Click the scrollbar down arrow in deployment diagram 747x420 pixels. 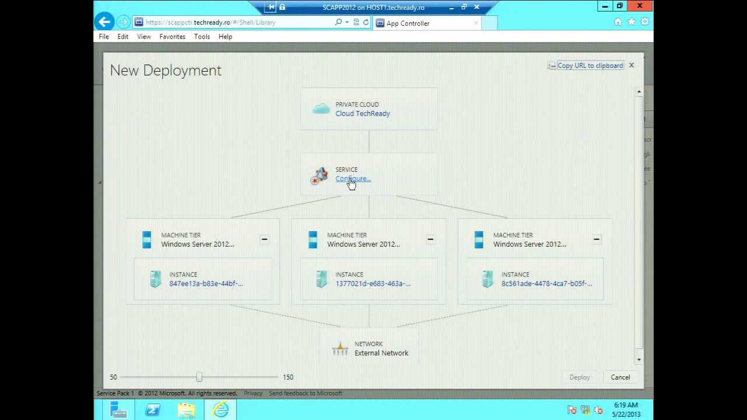[639, 359]
